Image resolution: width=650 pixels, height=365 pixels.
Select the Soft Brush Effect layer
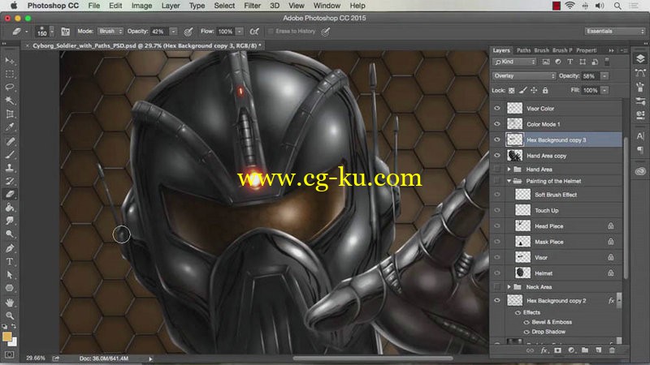[556, 195]
